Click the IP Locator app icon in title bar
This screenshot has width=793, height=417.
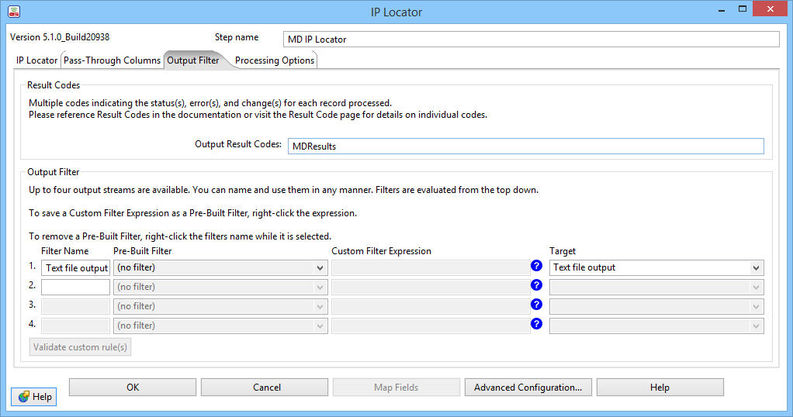tap(13, 12)
